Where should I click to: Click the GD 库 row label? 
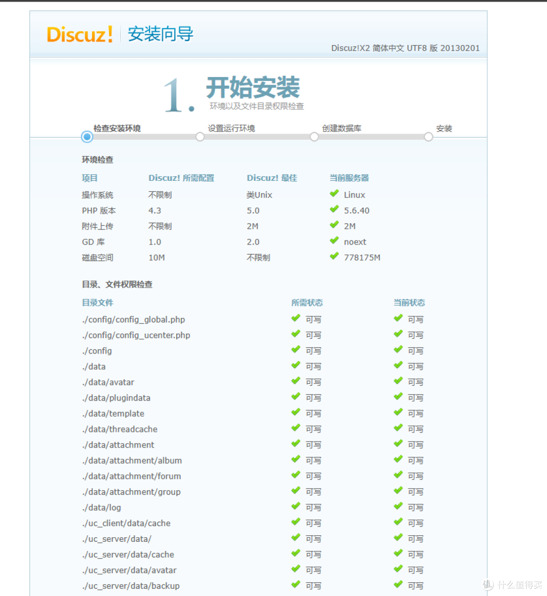(x=93, y=242)
